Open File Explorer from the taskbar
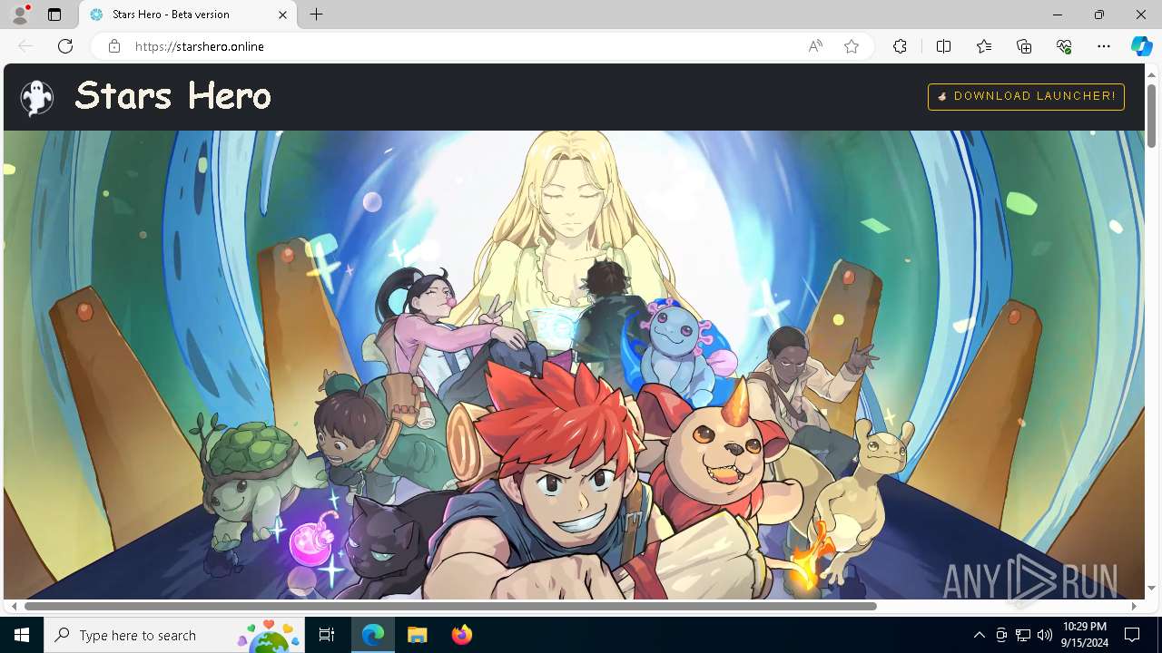Image resolution: width=1162 pixels, height=653 pixels. tap(417, 635)
